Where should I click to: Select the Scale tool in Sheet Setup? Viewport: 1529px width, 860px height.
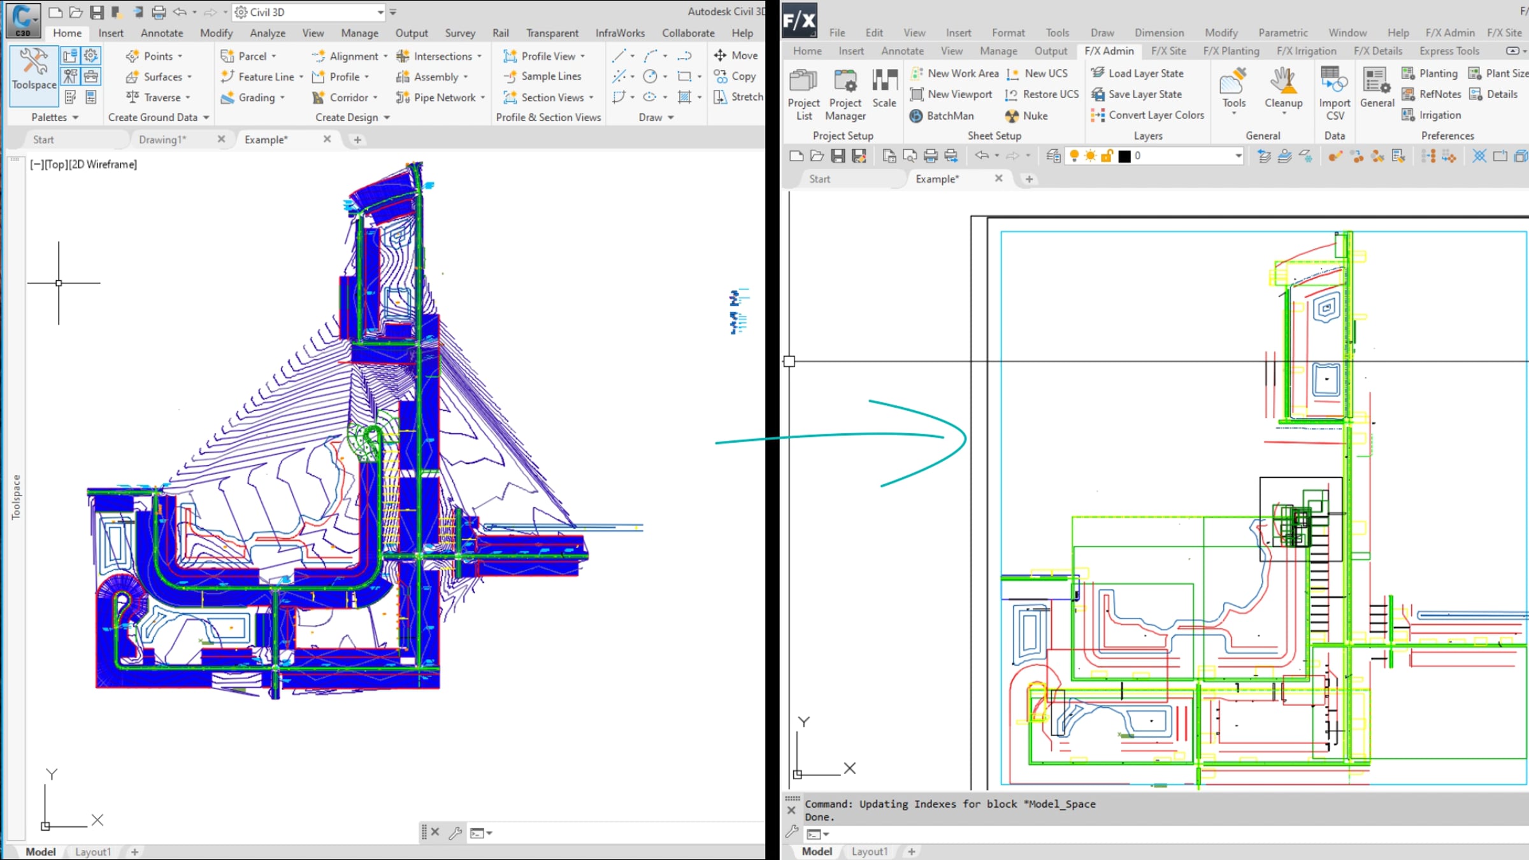[x=884, y=89]
